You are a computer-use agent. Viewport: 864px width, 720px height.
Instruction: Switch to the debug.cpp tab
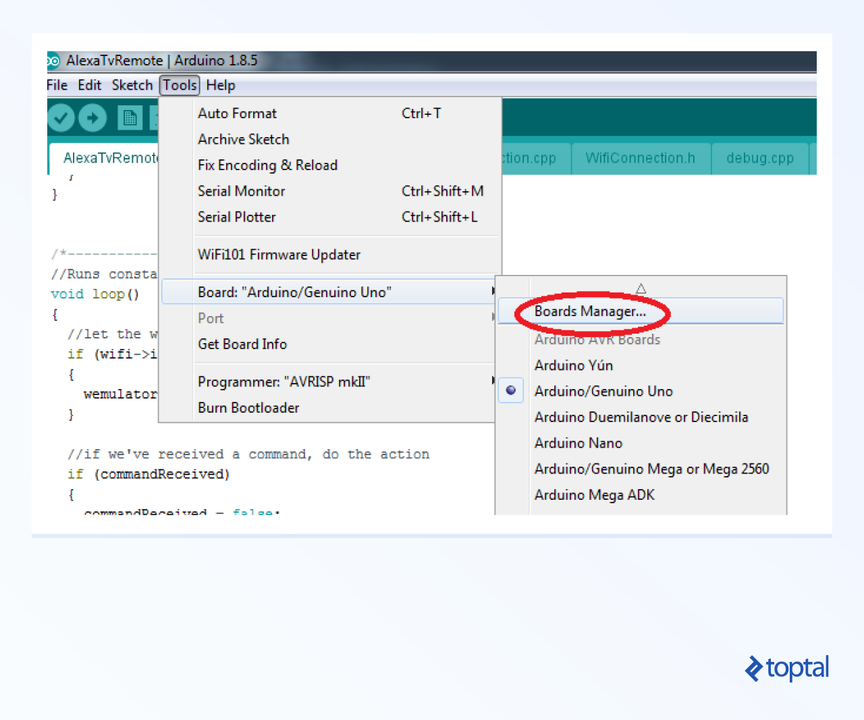[760, 158]
